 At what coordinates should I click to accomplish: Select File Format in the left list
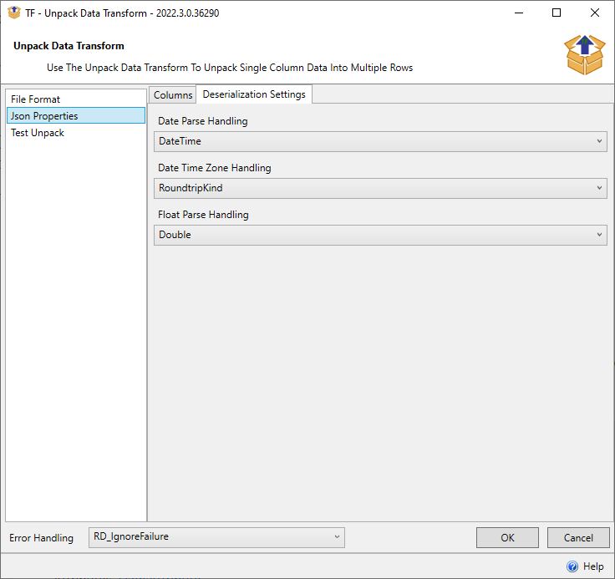point(36,99)
